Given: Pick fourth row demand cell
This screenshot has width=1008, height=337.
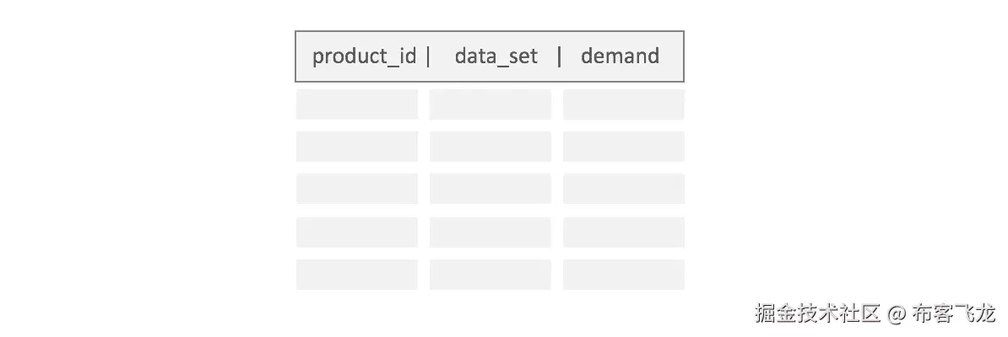Looking at the screenshot, I should pos(623,232).
